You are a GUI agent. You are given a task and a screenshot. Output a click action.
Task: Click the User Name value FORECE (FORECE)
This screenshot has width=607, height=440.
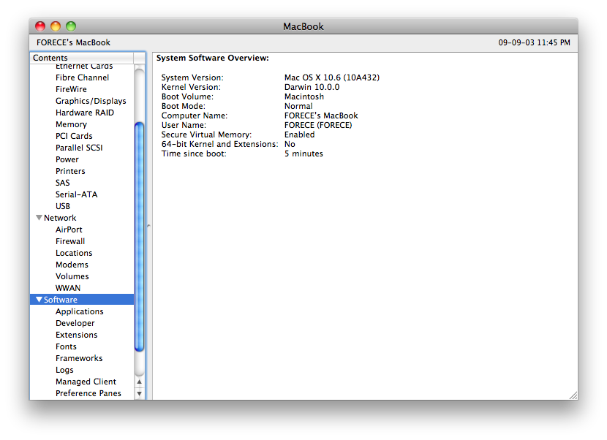[x=318, y=125]
